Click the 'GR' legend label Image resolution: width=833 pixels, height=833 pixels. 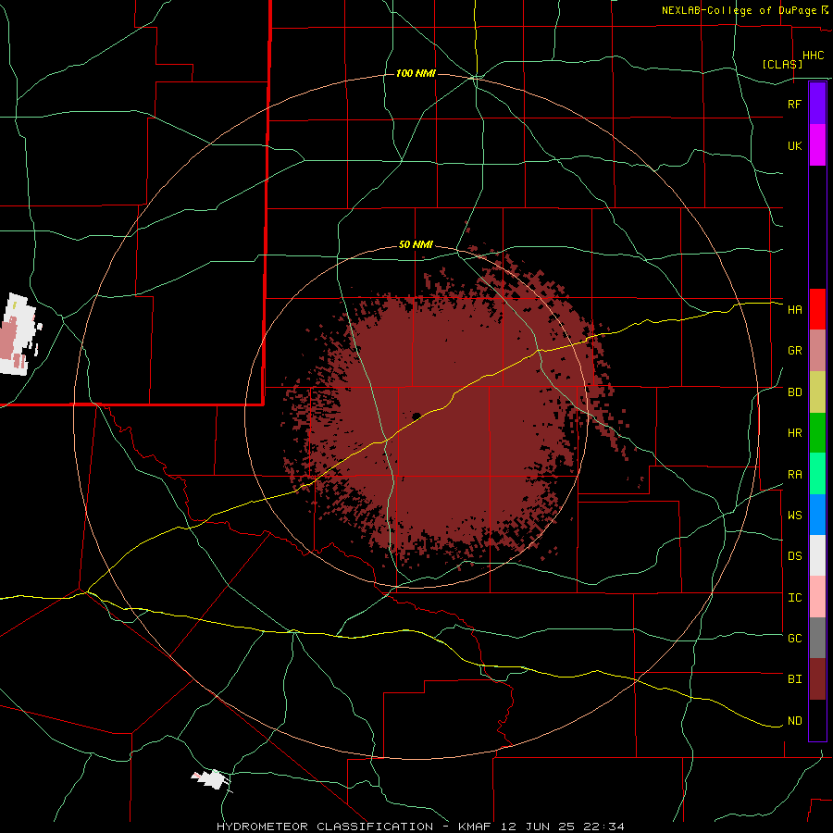pyautogui.click(x=794, y=351)
